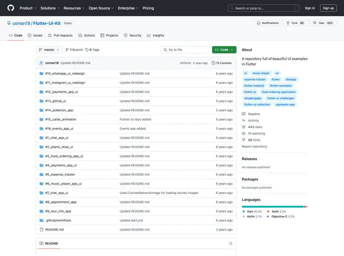The width and height of the screenshot is (344, 256).
Task: Click the book icon beside Readme link
Action: [x=243, y=114]
